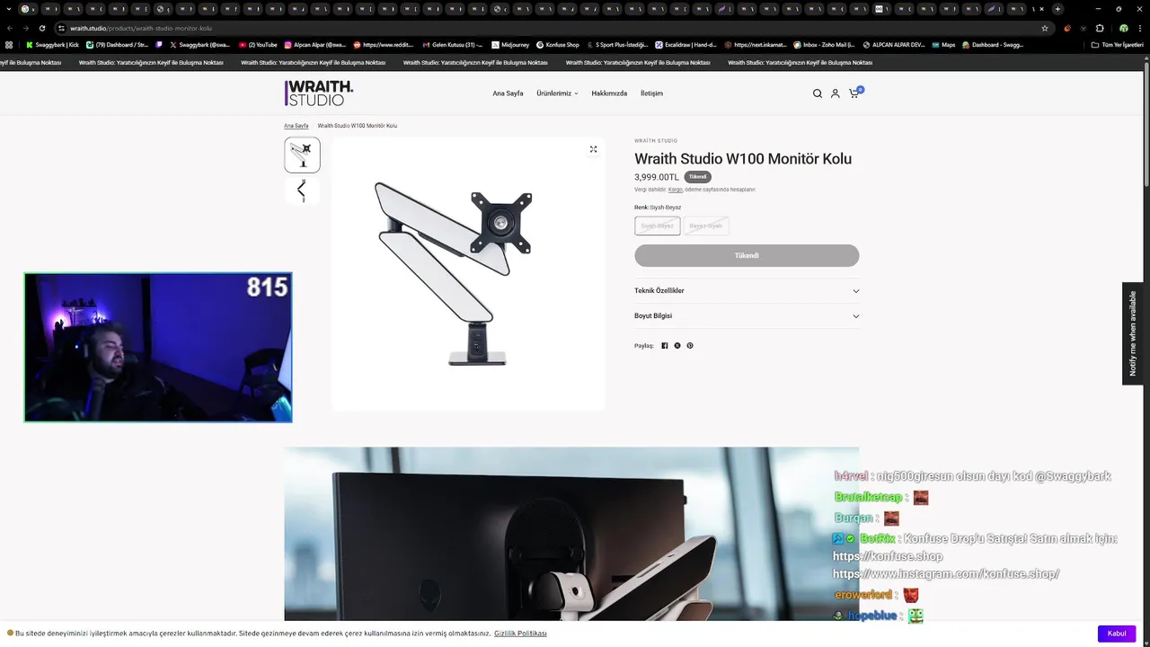The width and height of the screenshot is (1150, 647).
Task: Click the Wraith Studio logo
Action: point(319,93)
